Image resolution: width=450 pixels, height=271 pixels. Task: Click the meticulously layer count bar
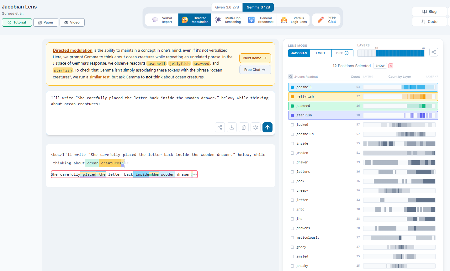(399, 238)
